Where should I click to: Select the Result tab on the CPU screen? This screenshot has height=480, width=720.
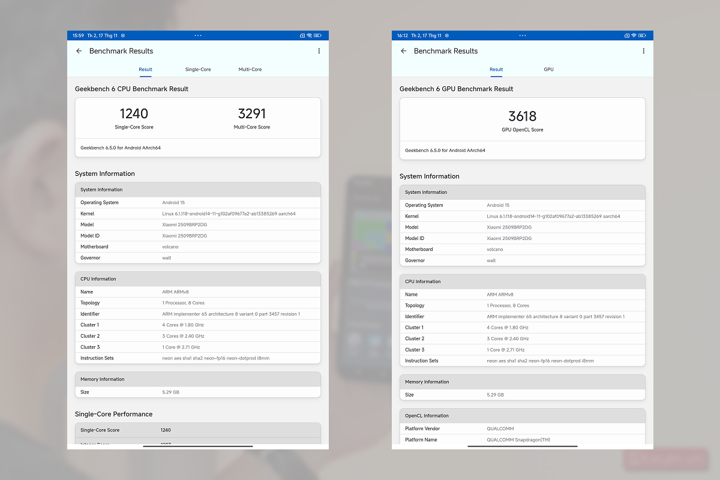145,69
